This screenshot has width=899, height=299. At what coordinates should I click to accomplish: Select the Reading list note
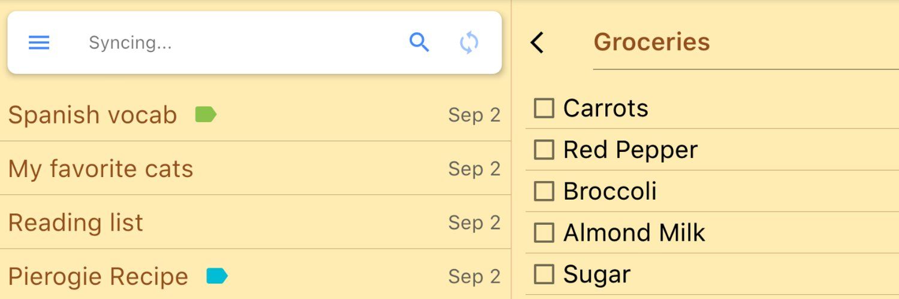click(x=255, y=222)
